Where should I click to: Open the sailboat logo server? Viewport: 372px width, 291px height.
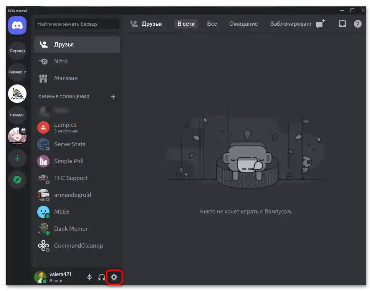[17, 94]
